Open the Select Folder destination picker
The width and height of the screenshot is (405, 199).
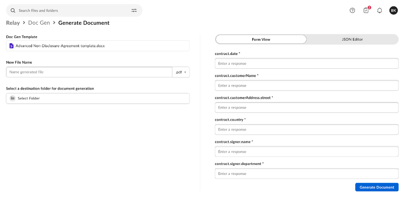click(x=98, y=98)
